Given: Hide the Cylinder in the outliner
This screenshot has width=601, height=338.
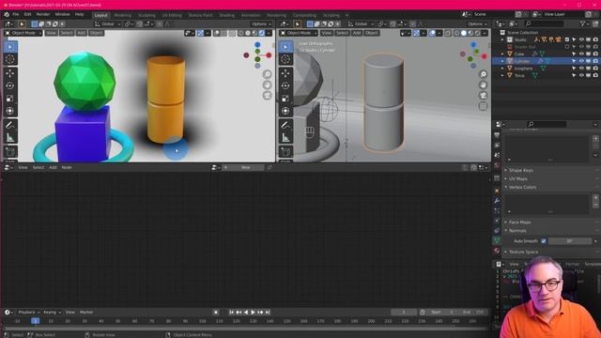Looking at the screenshot, I should pos(581,61).
